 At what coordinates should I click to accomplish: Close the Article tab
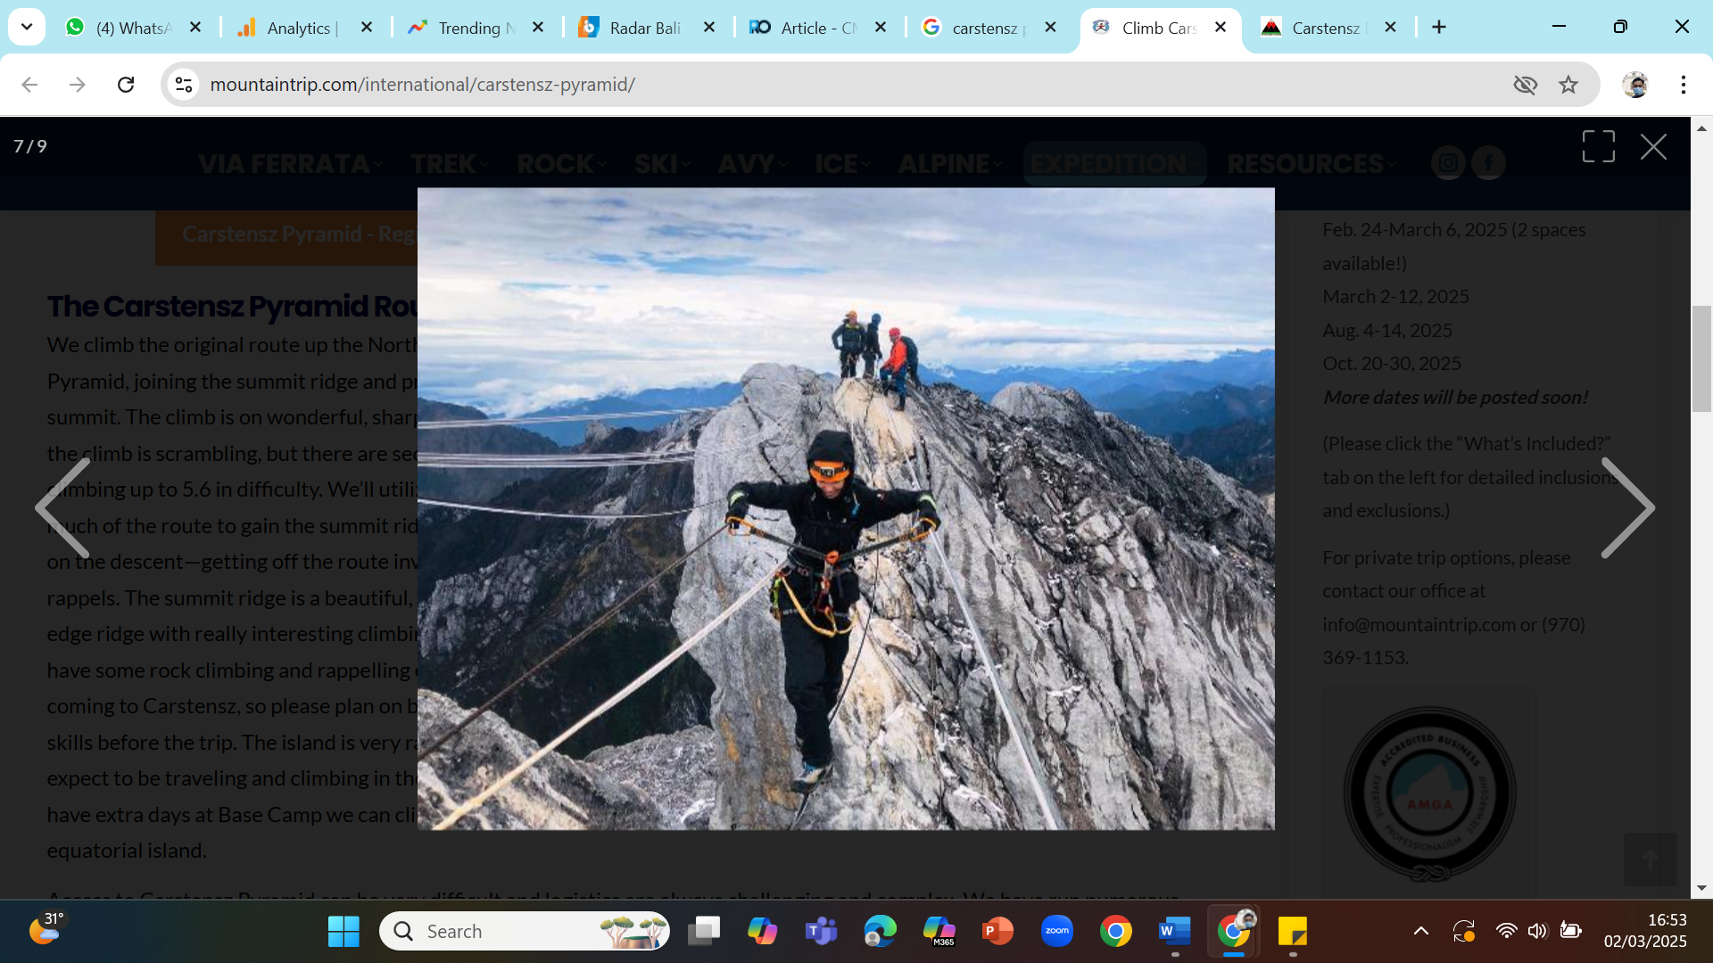coord(881,28)
